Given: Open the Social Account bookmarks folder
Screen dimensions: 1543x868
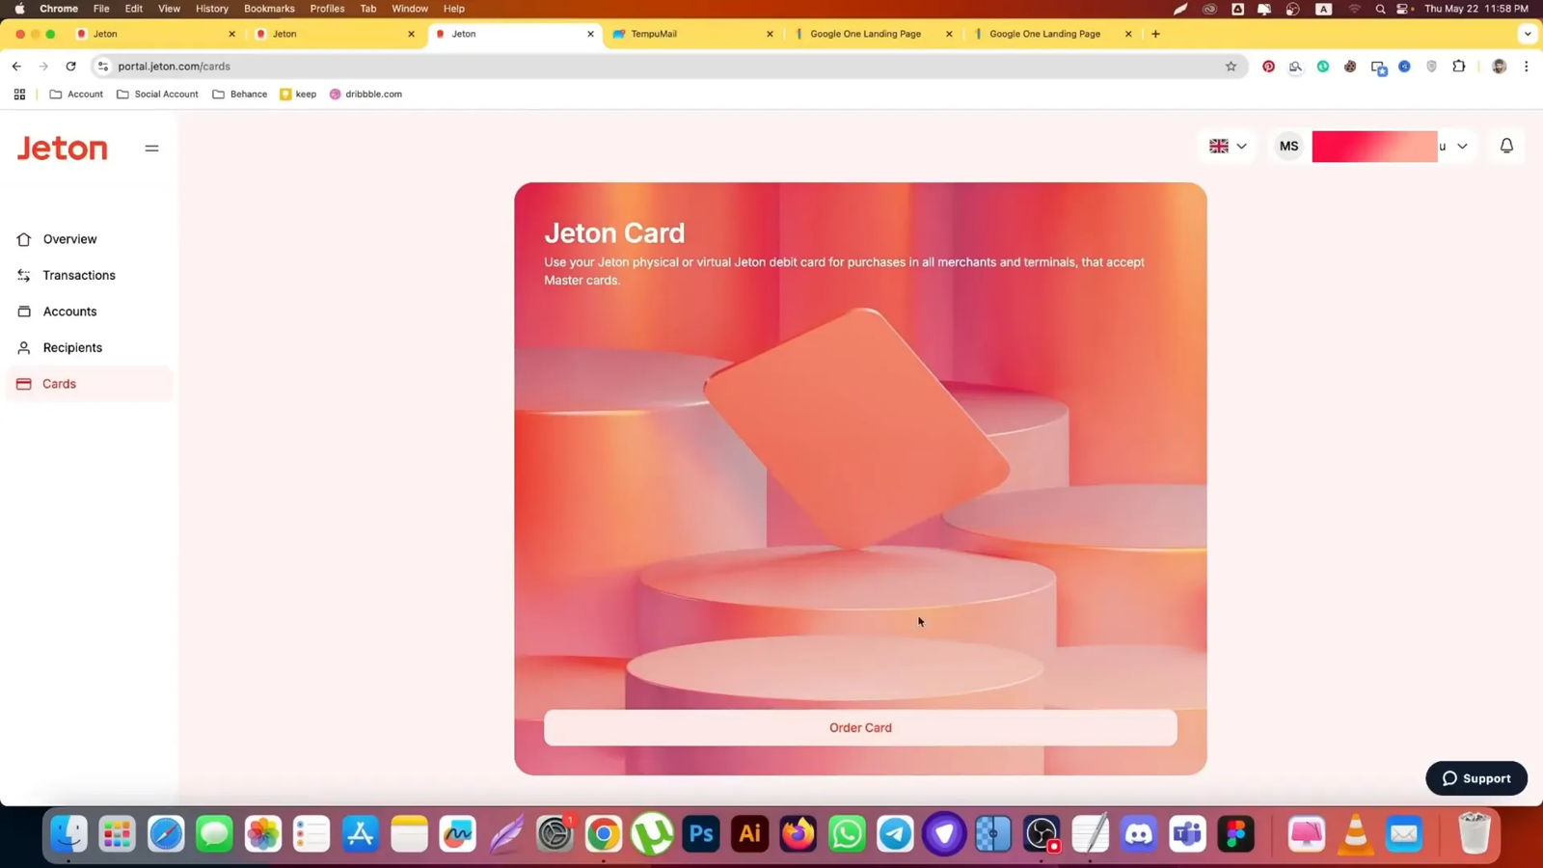Looking at the screenshot, I should (157, 95).
